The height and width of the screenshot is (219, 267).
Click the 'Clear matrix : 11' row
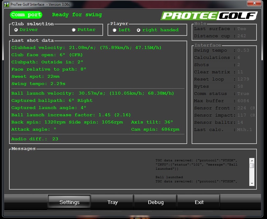tap(218, 72)
